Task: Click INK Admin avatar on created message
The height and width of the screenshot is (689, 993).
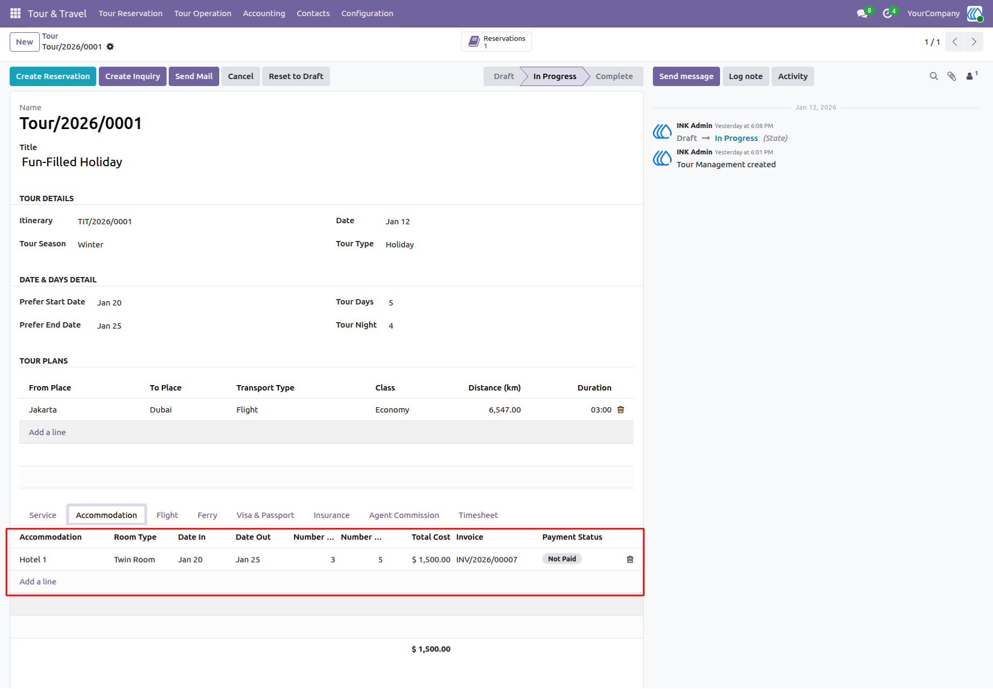Action: pos(663,158)
